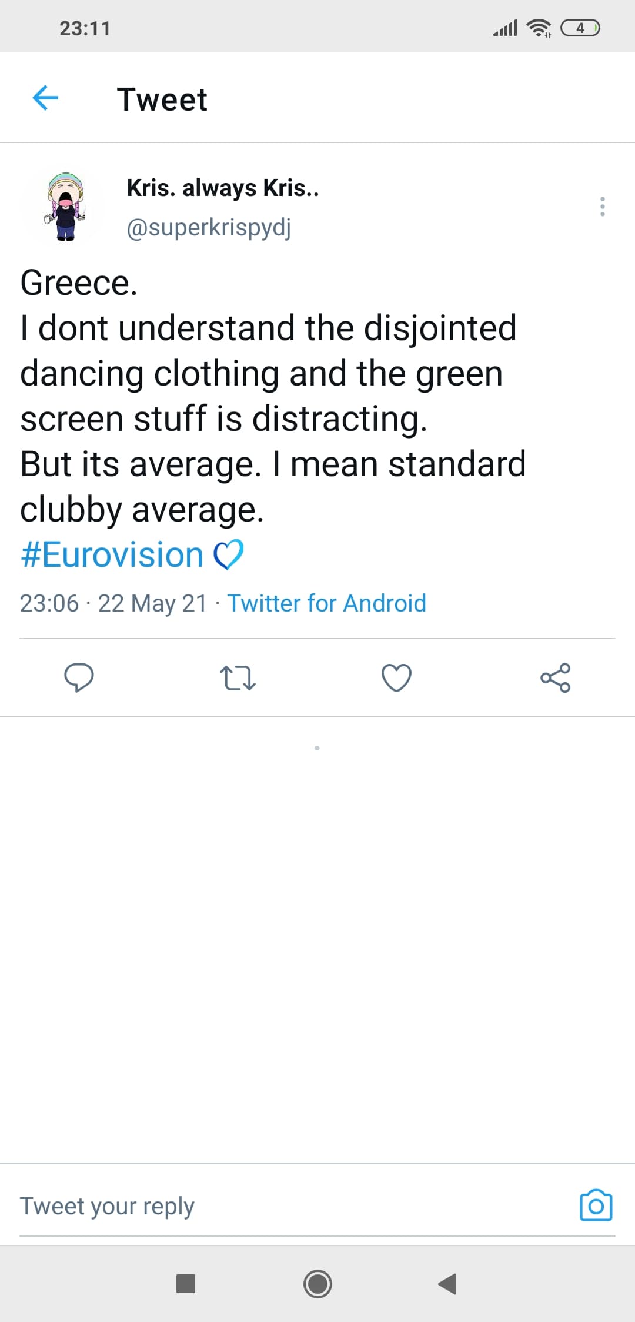Viewport: 635px width, 1322px height.
Task: Open the #Eurovision hashtag link
Action: 112,555
